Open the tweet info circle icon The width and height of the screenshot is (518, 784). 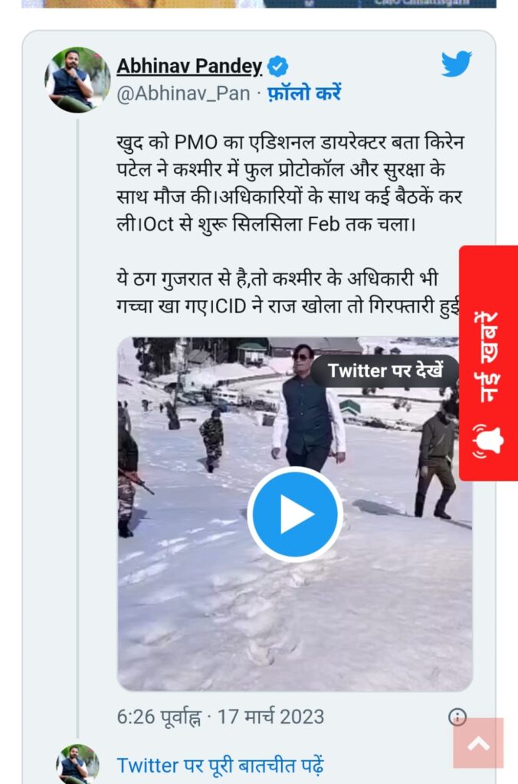click(x=457, y=717)
